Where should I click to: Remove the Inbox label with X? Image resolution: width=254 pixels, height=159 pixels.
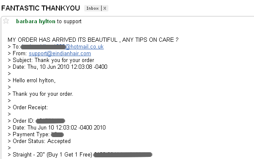(105, 8)
